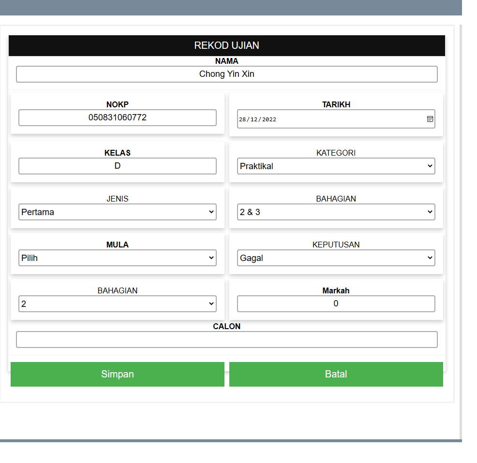Open the calendar picker in TARIKH field
477x463 pixels.
coord(430,119)
